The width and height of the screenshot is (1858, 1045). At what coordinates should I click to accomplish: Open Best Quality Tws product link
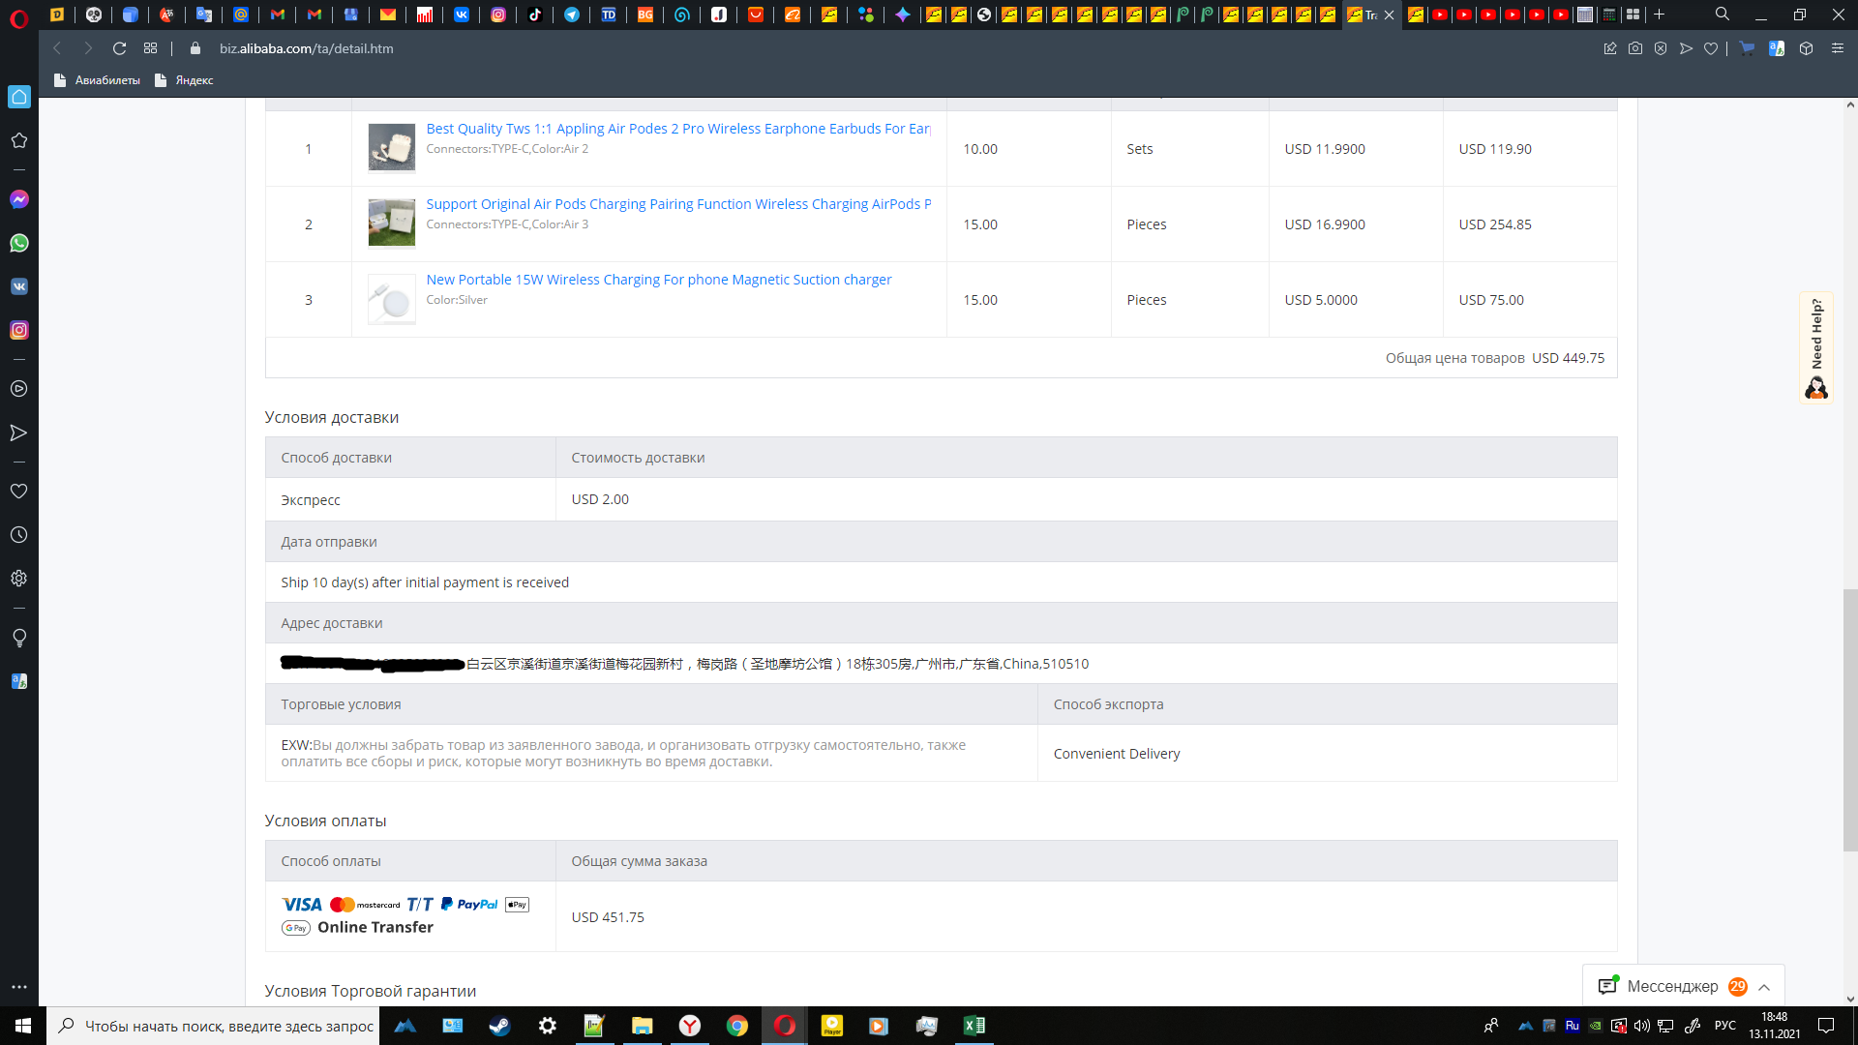click(677, 129)
